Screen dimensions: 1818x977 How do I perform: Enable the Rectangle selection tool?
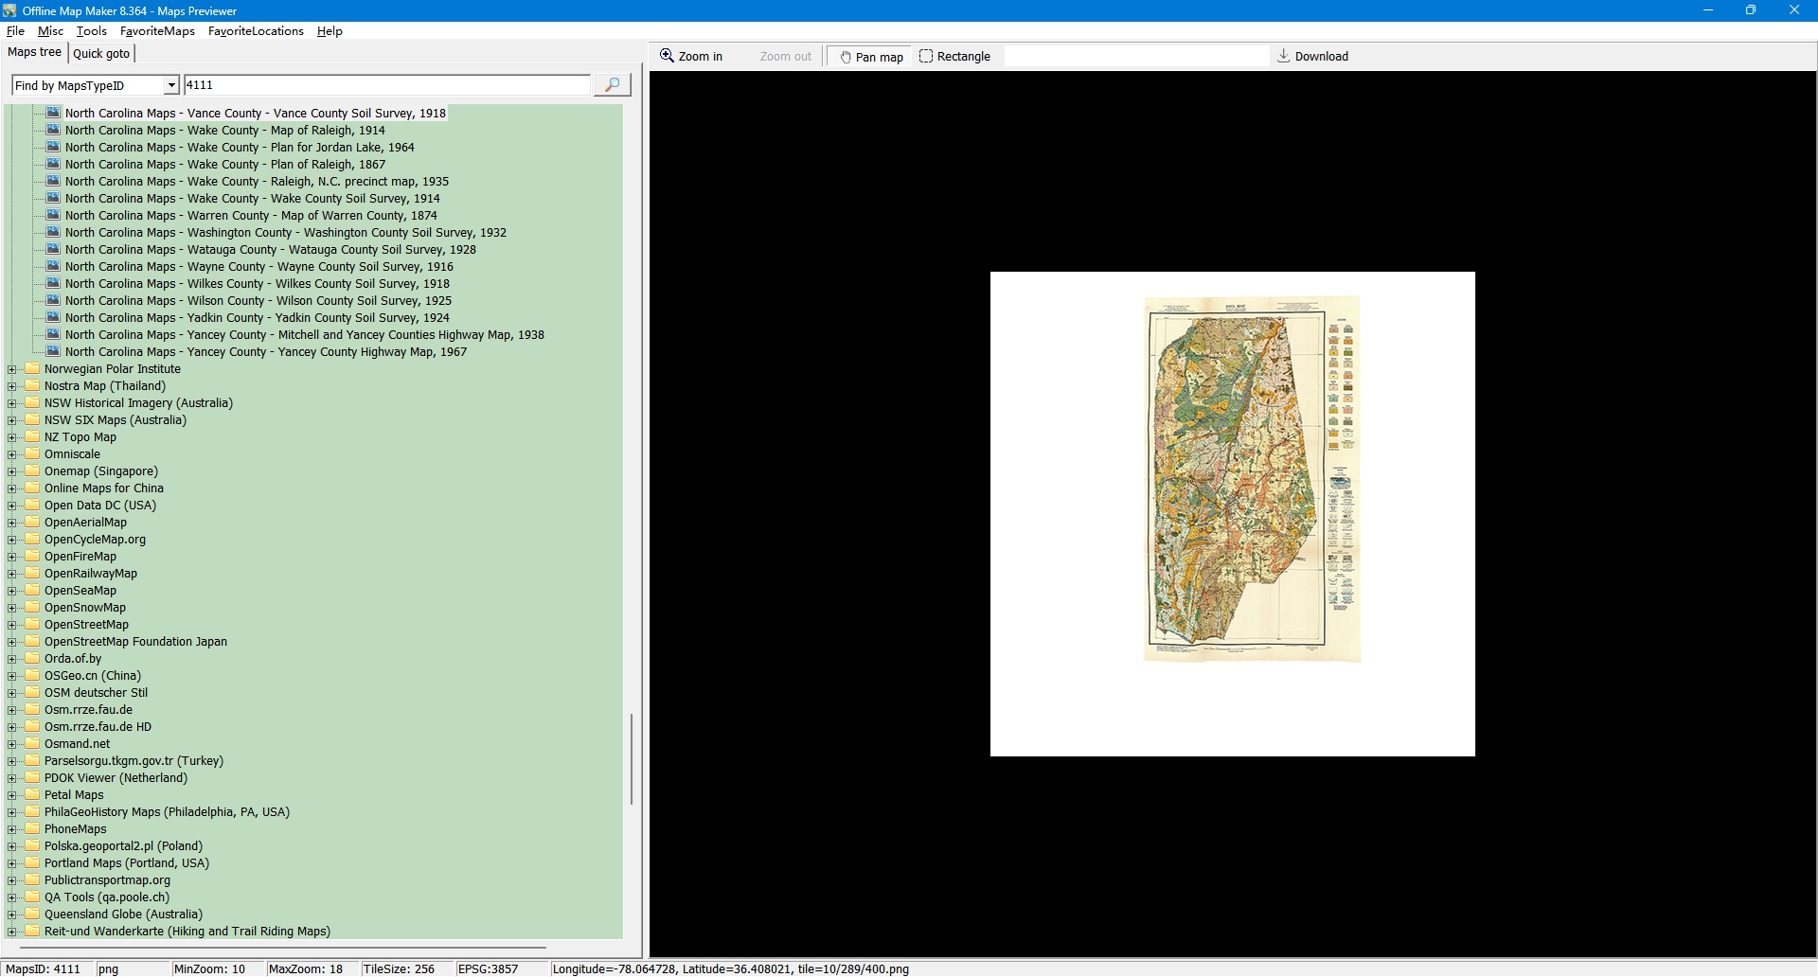(954, 57)
